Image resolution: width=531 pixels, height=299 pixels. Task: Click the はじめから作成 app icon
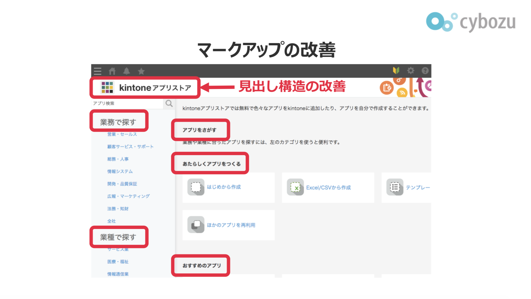click(196, 187)
